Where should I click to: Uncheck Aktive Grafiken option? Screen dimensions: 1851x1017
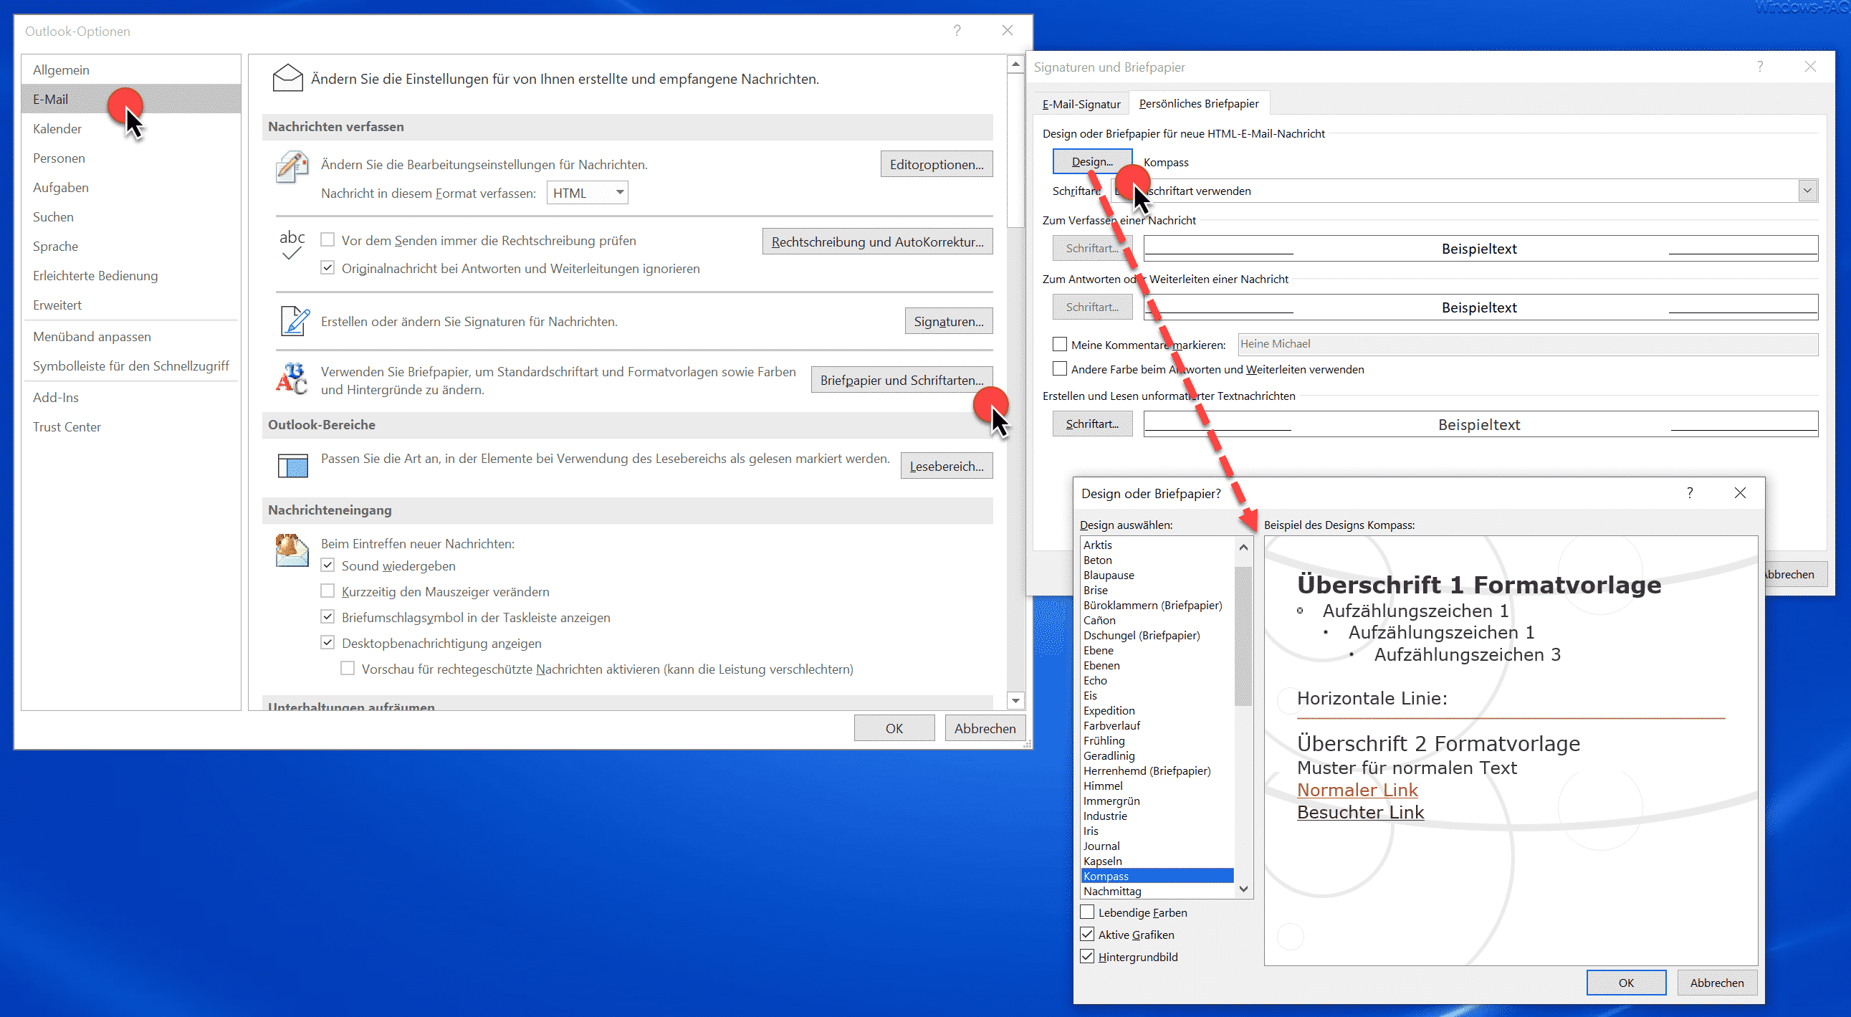pyautogui.click(x=1088, y=935)
